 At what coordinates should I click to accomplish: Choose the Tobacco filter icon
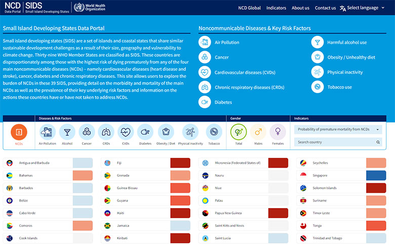point(214,132)
